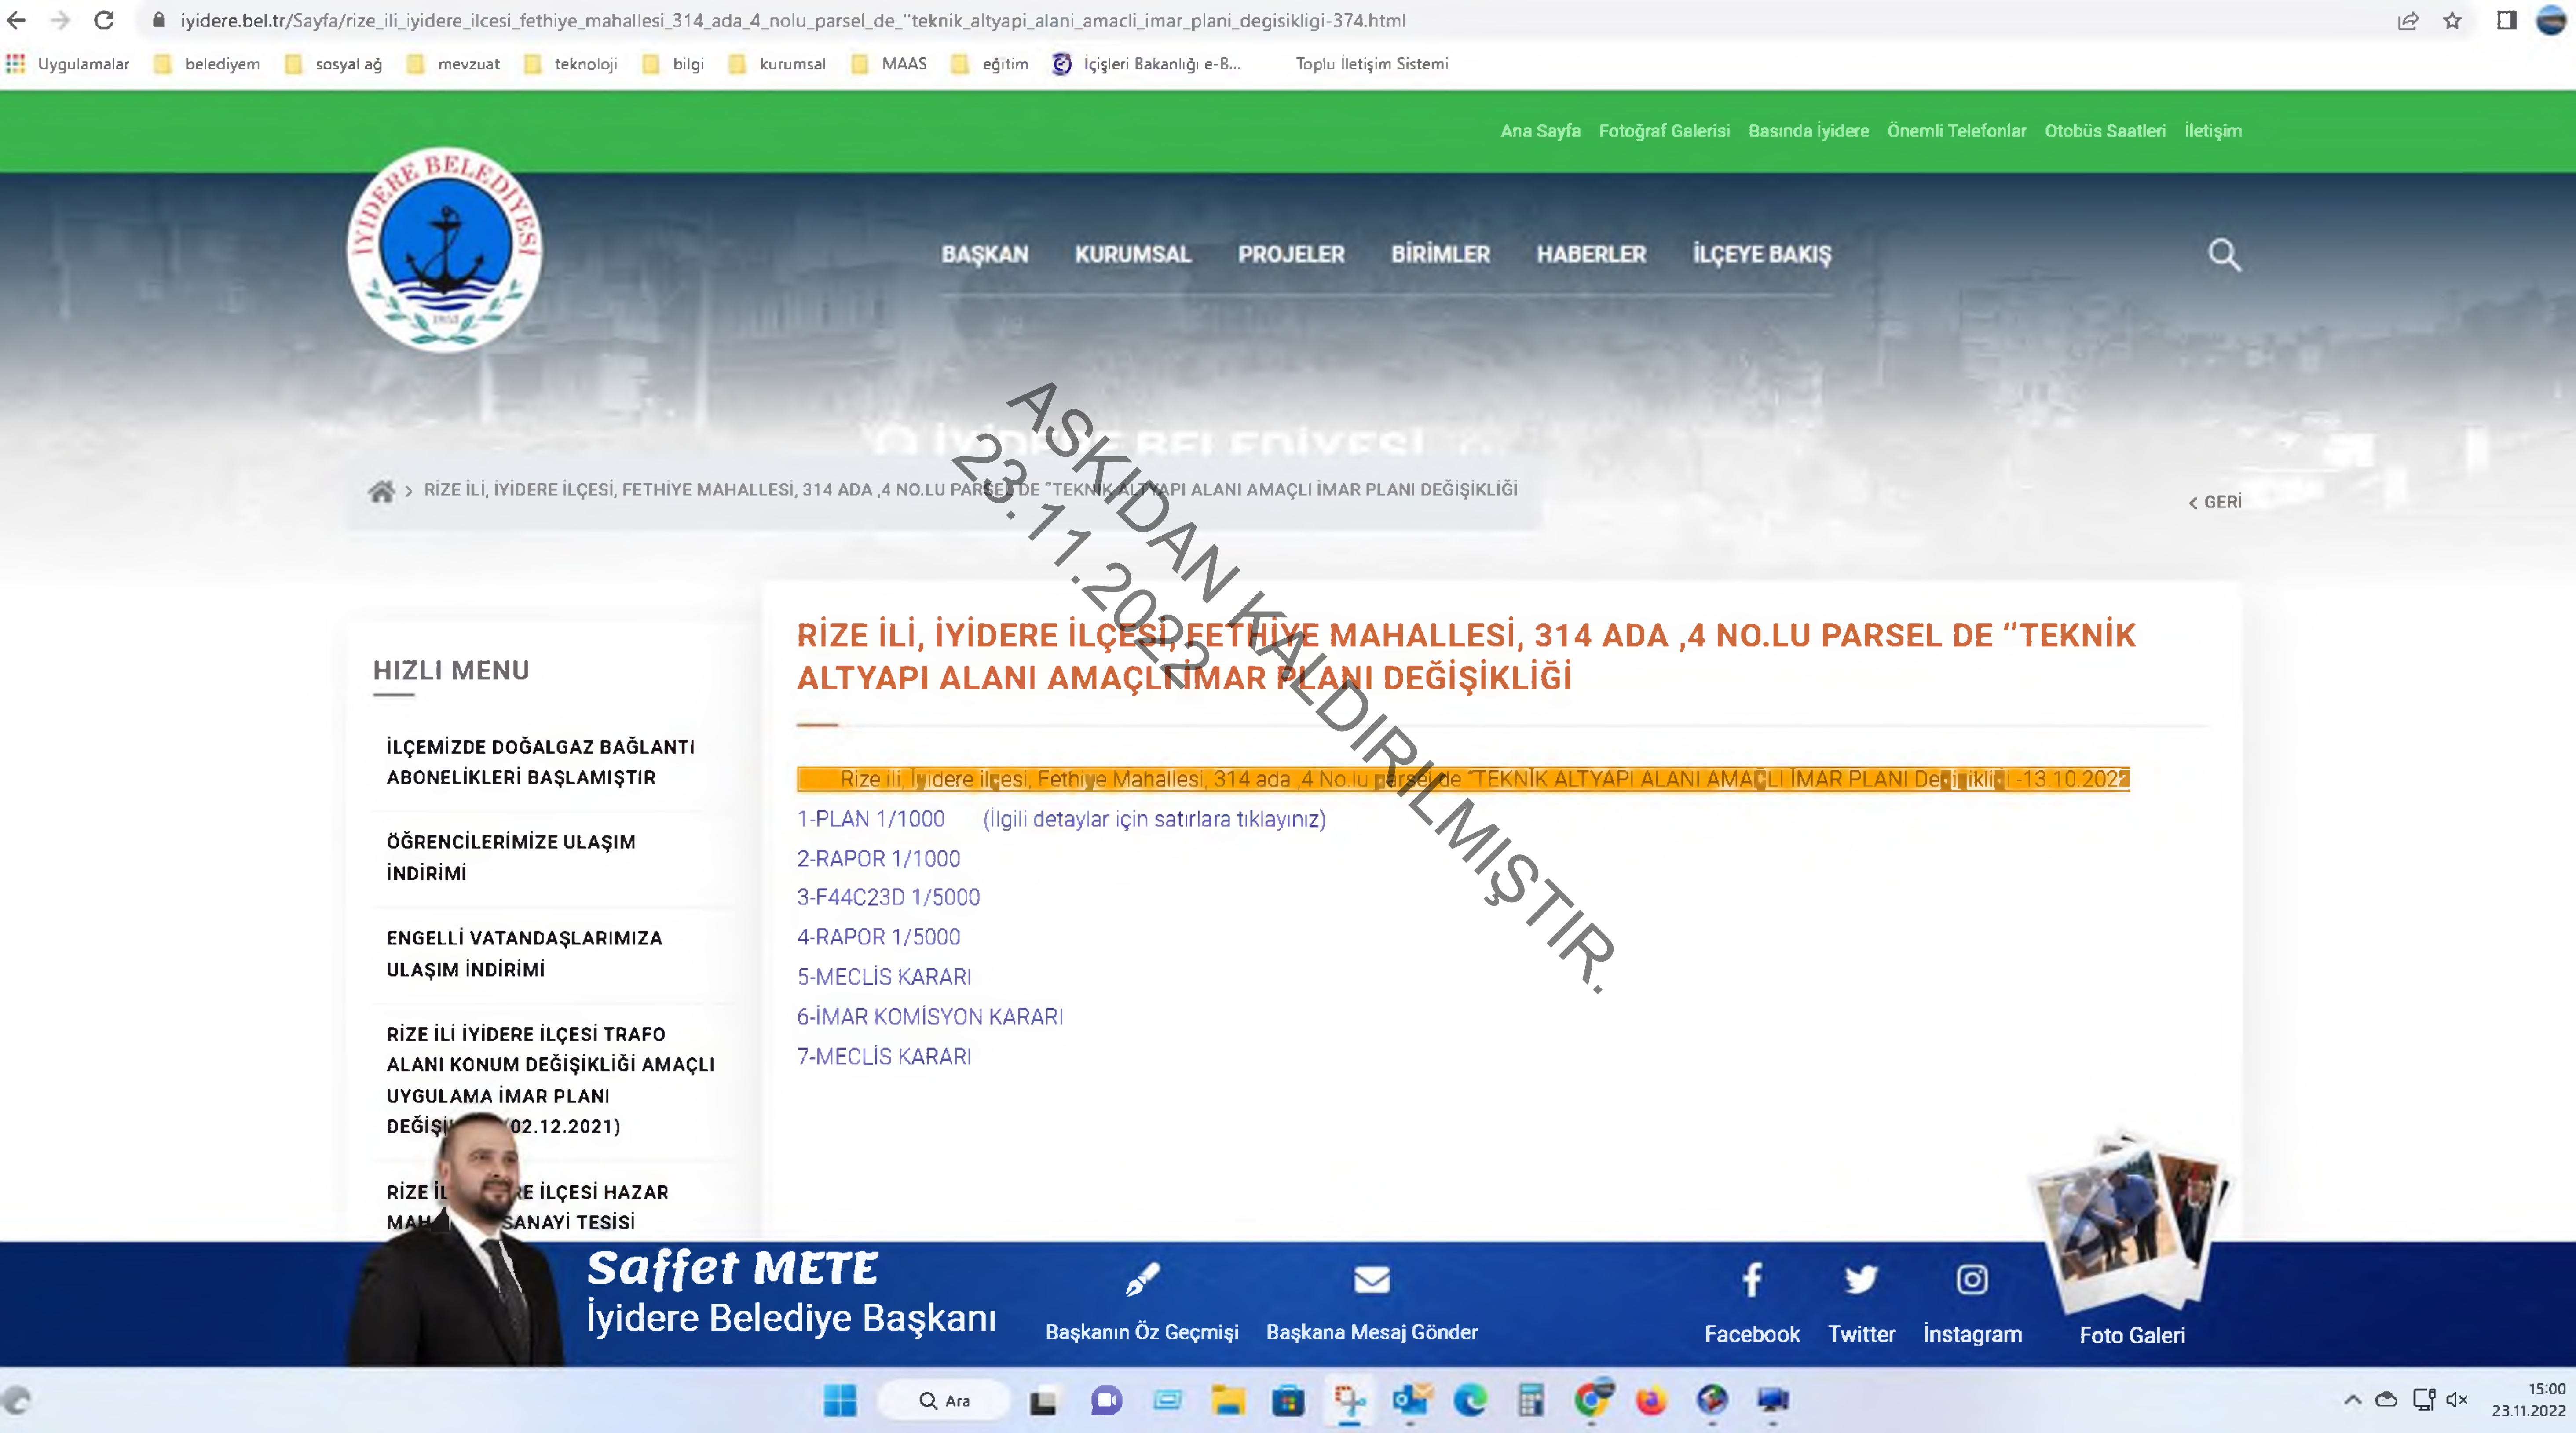
Task: Open Otobüs Saatleri top link
Action: [x=2105, y=131]
